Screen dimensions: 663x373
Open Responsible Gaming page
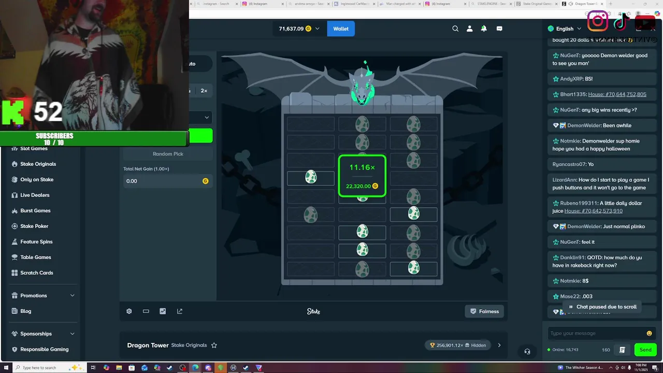click(x=45, y=349)
